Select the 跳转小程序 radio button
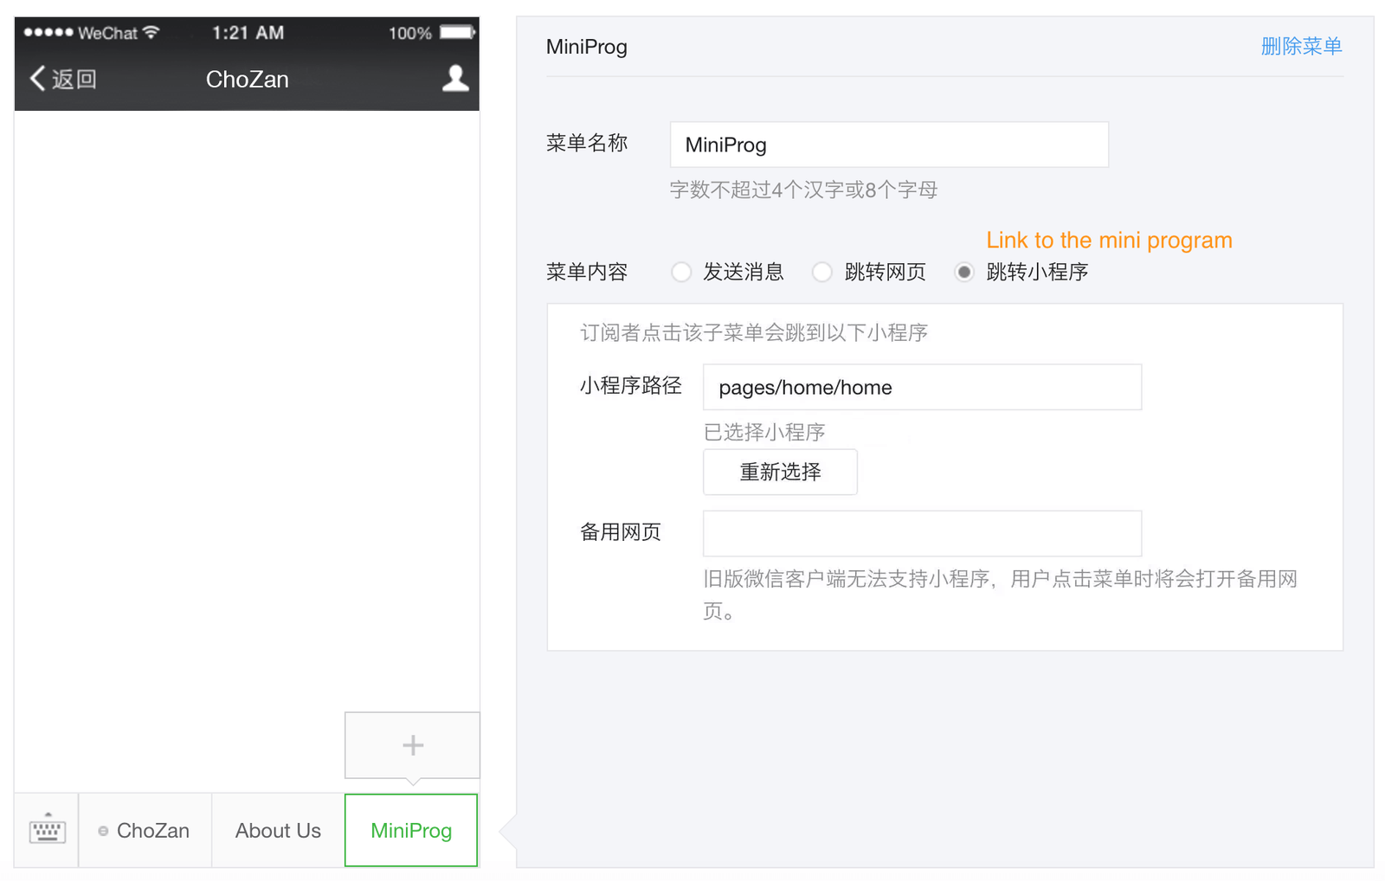The width and height of the screenshot is (1385, 881). click(964, 272)
